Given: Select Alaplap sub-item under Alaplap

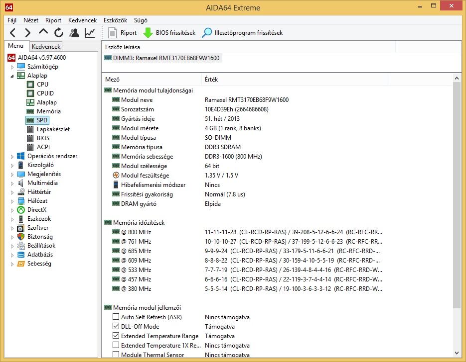Looking at the screenshot, I should (47, 102).
